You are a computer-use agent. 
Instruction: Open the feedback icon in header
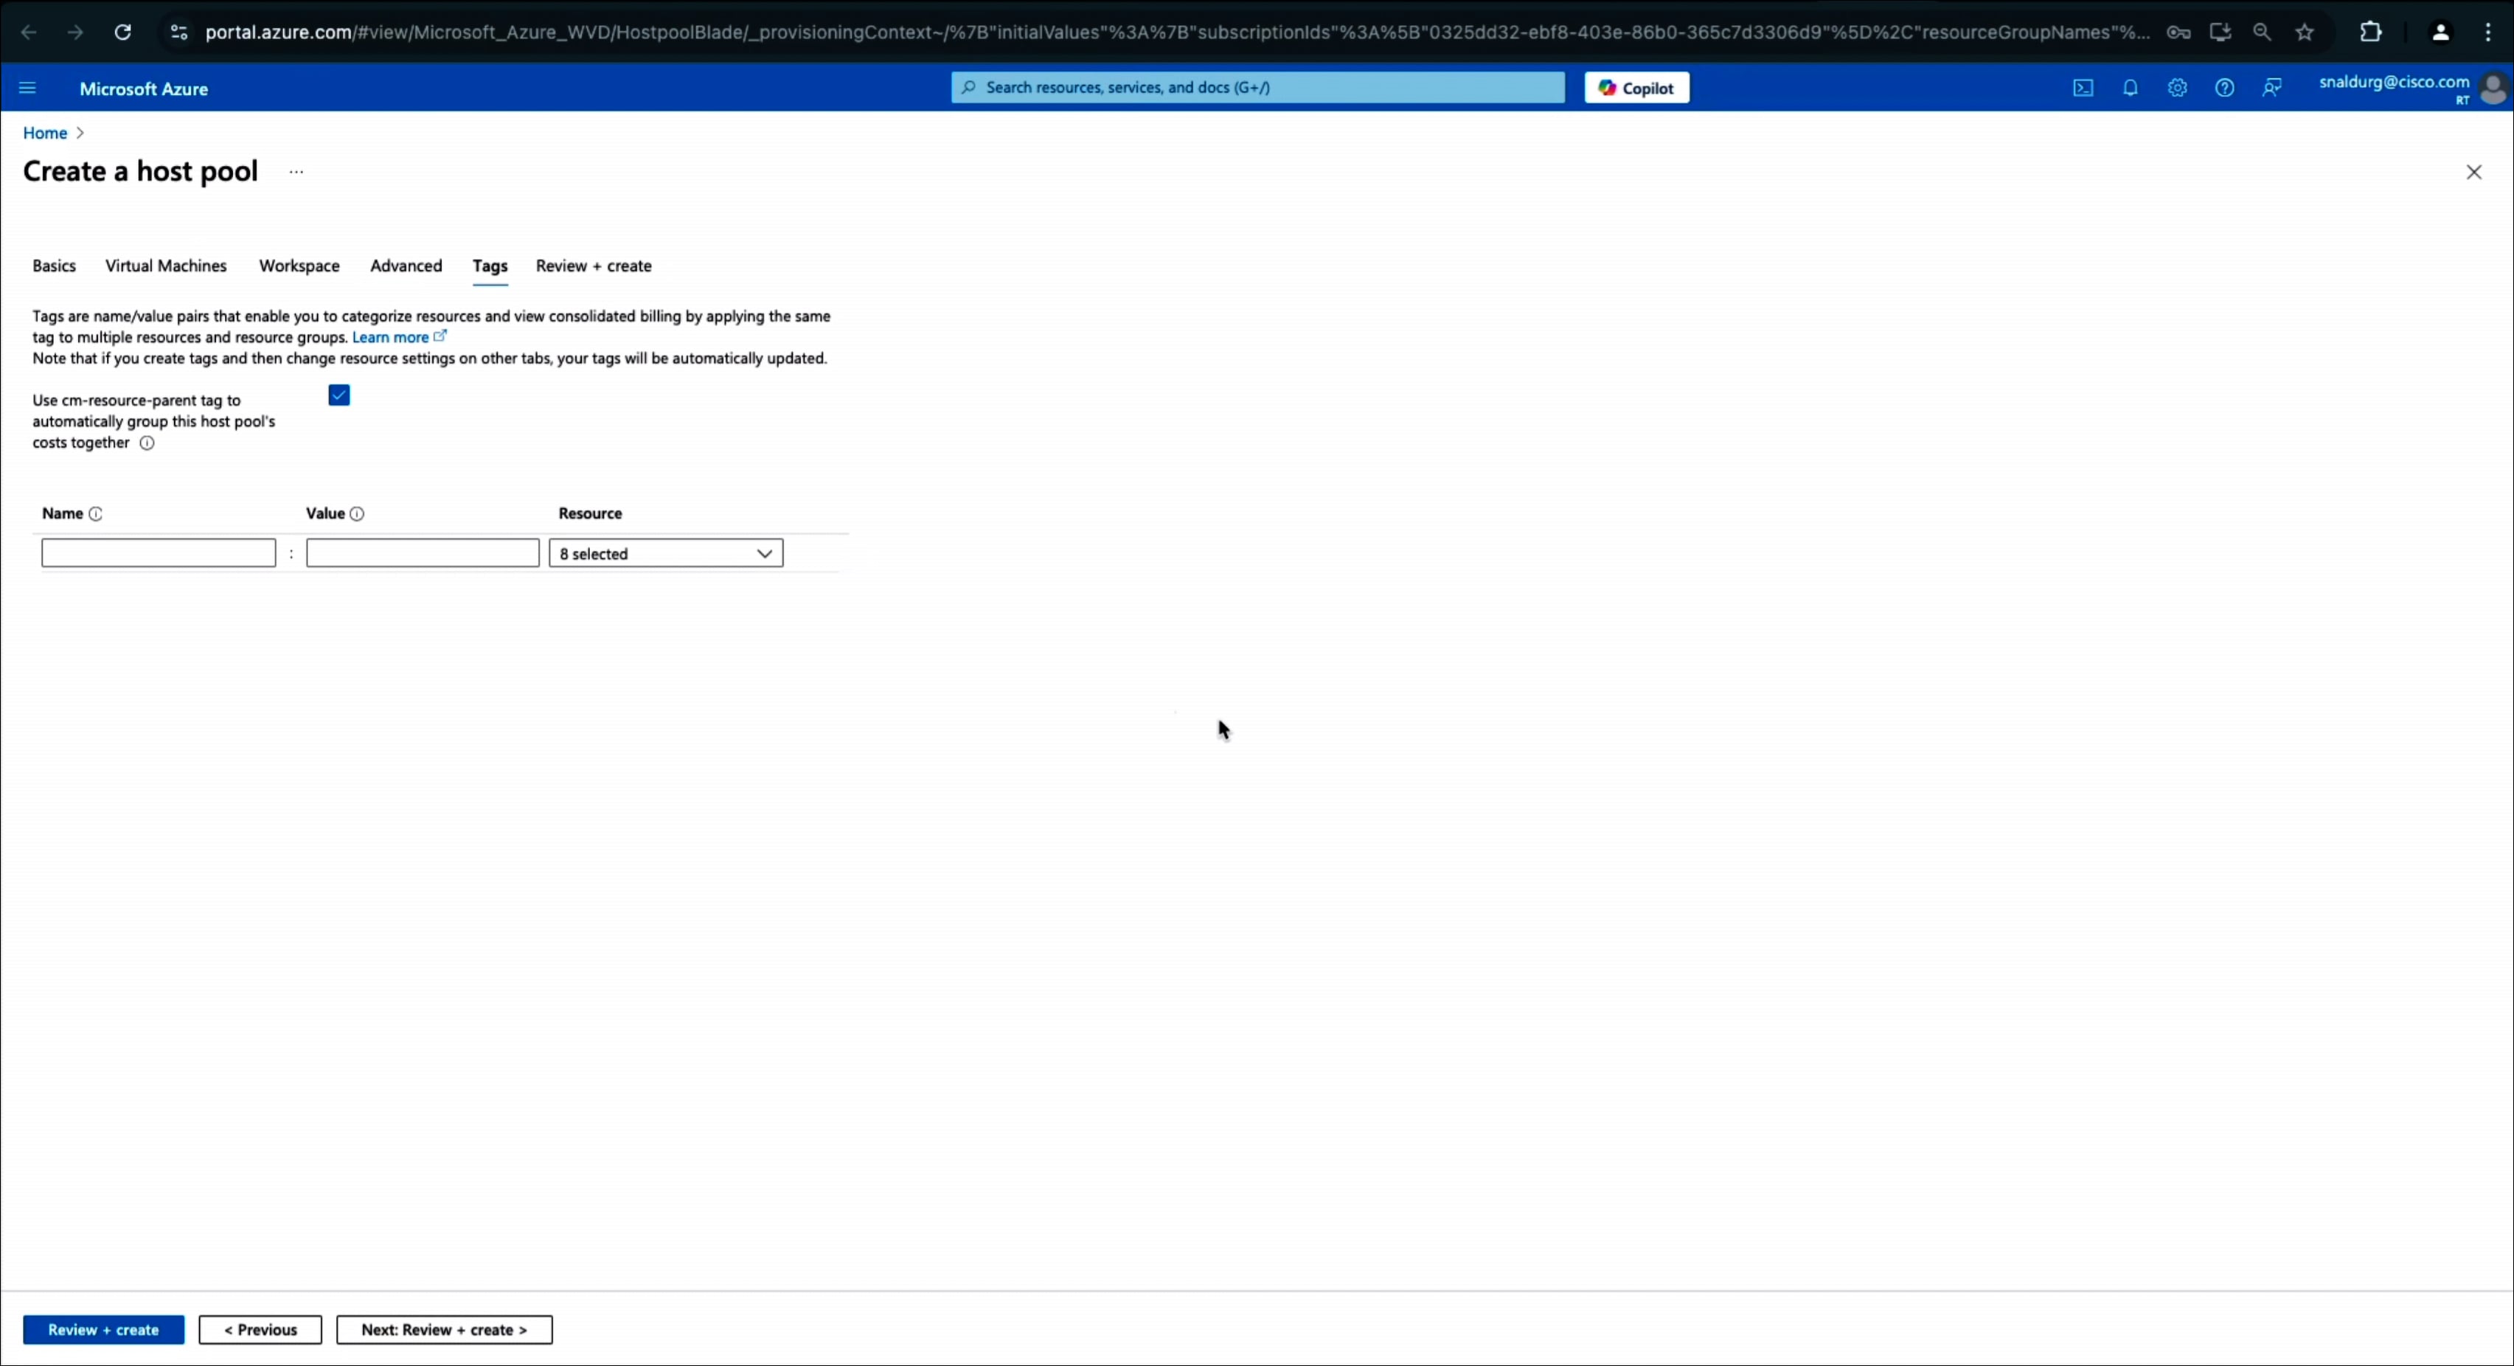[2272, 88]
